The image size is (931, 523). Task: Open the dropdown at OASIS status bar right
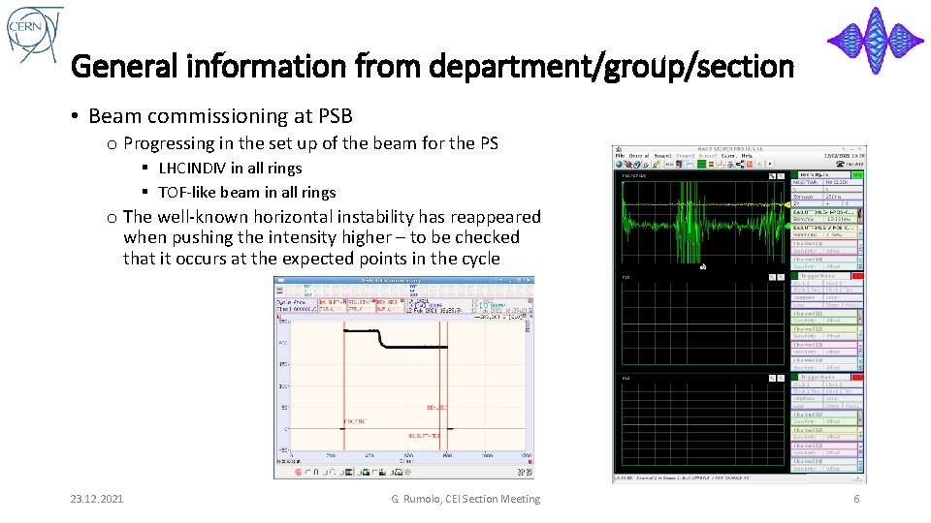[857, 477]
